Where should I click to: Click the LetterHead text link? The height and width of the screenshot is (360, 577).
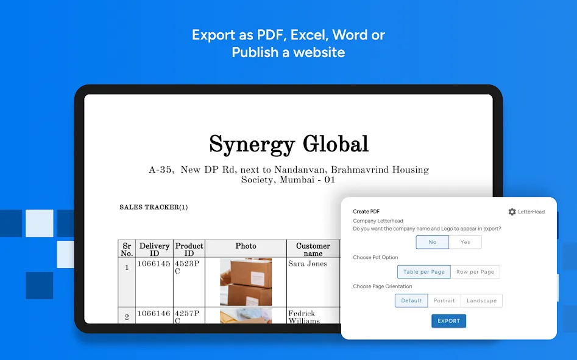point(531,212)
